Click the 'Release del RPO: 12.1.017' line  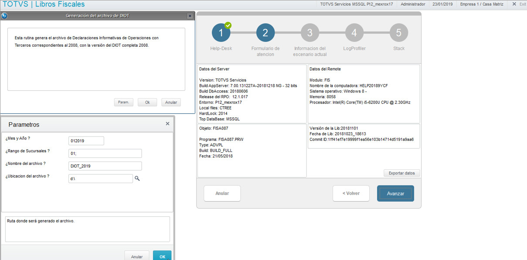(223, 96)
